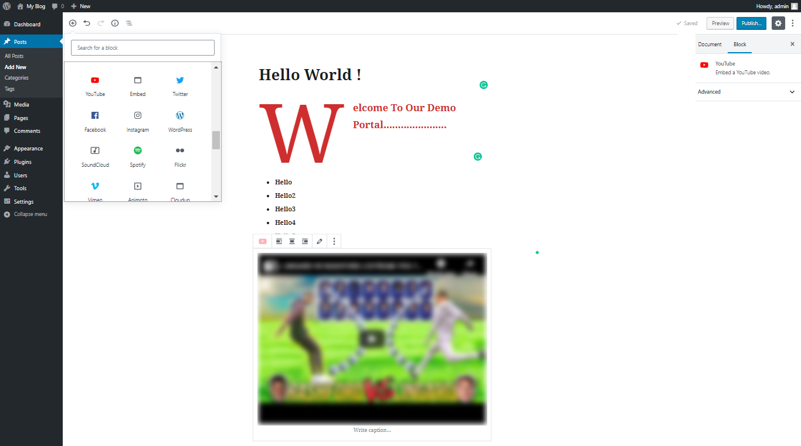This screenshot has height=446, width=801.
Task: Click the Add block plus icon
Action: pyautogui.click(x=73, y=23)
